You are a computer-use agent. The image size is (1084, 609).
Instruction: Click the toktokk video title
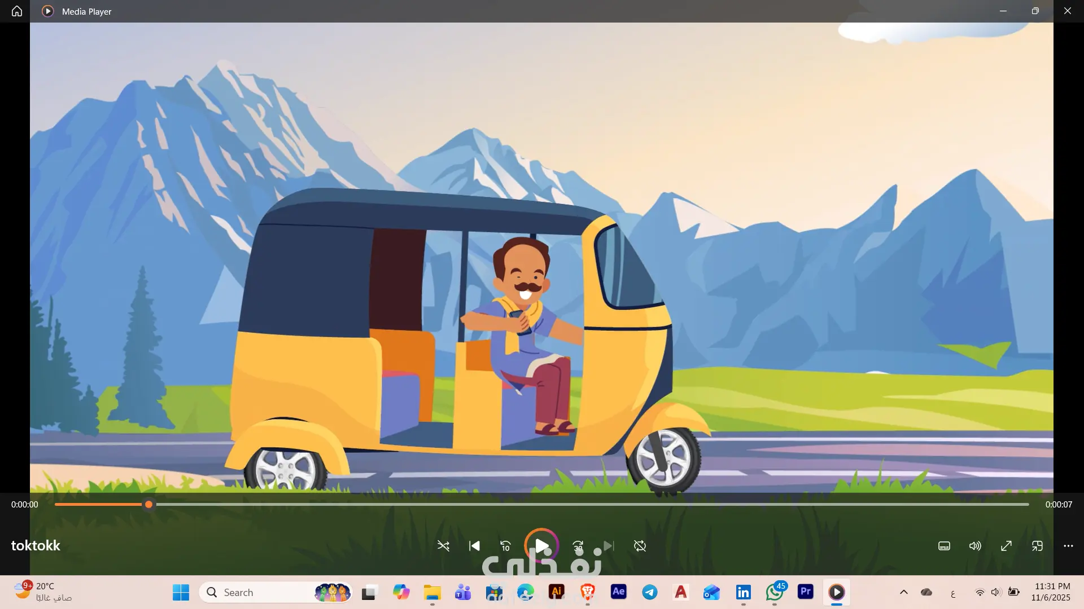[36, 545]
